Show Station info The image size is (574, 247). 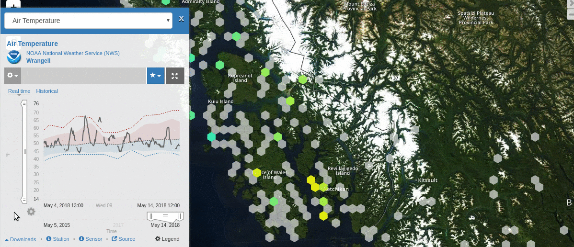pos(58,239)
